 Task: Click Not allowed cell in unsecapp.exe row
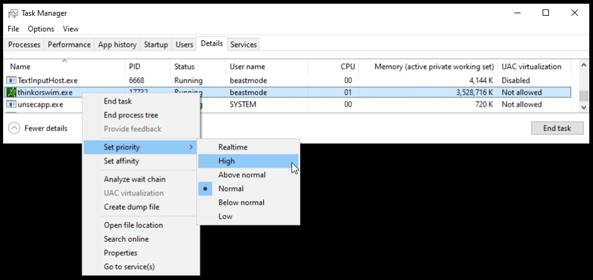coord(522,105)
